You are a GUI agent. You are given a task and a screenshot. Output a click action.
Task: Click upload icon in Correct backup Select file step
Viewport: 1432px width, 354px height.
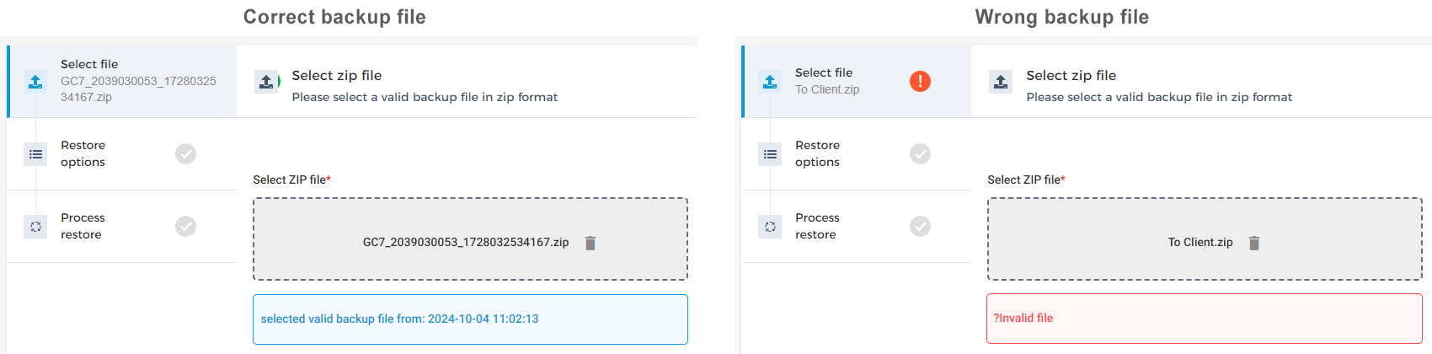tap(35, 82)
